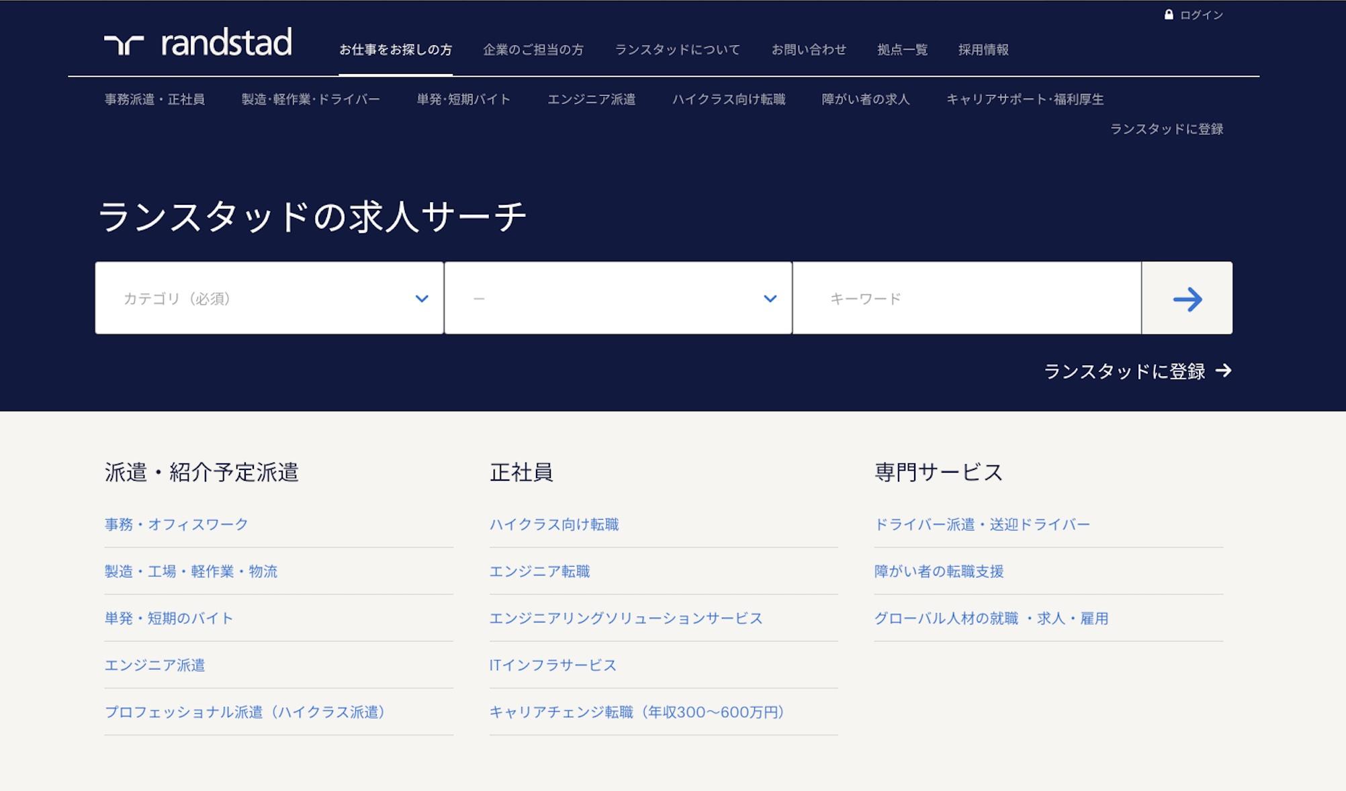Viewport: 1346px width, 791px height.
Task: Click arrow beside large ランスタッドに登録 link
Action: point(1224,371)
